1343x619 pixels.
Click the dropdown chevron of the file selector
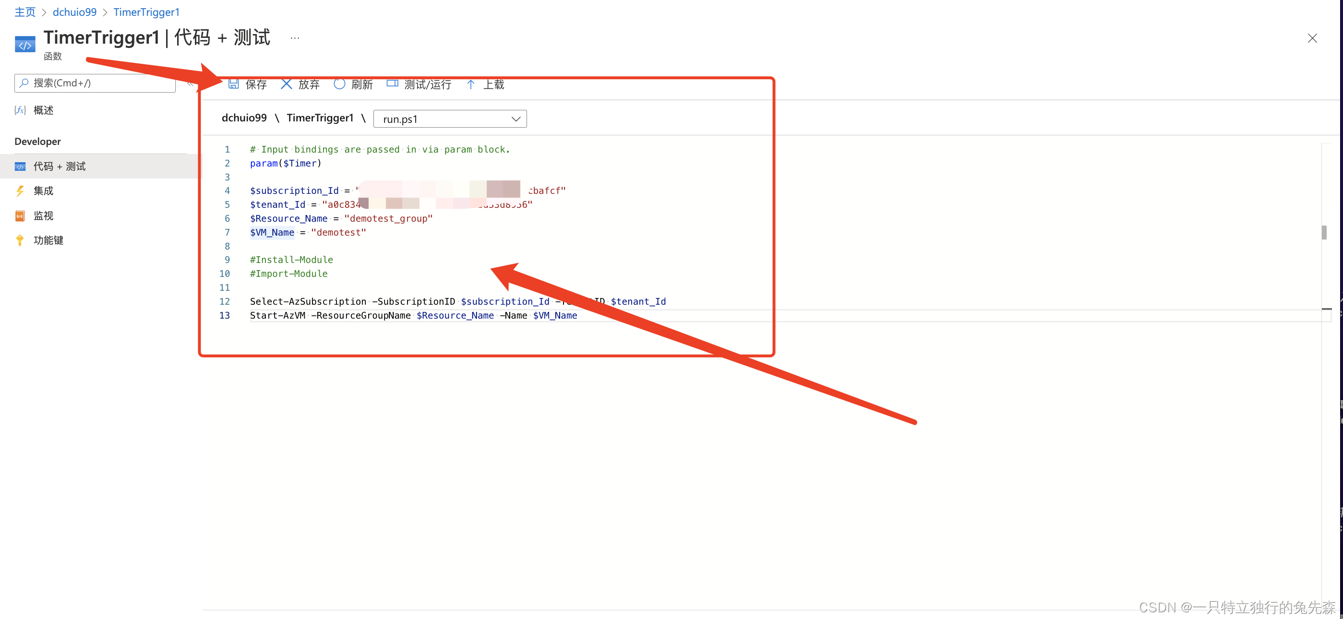point(516,119)
